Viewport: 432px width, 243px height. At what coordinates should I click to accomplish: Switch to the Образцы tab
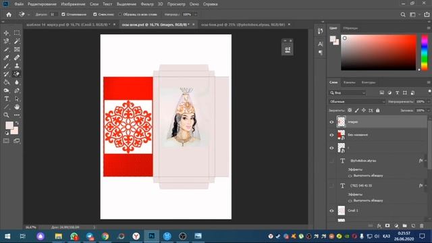coord(350,28)
